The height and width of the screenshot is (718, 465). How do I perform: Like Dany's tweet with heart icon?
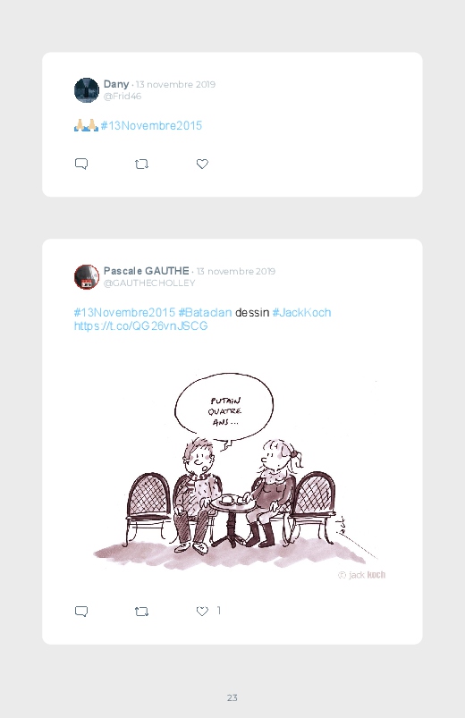(202, 164)
